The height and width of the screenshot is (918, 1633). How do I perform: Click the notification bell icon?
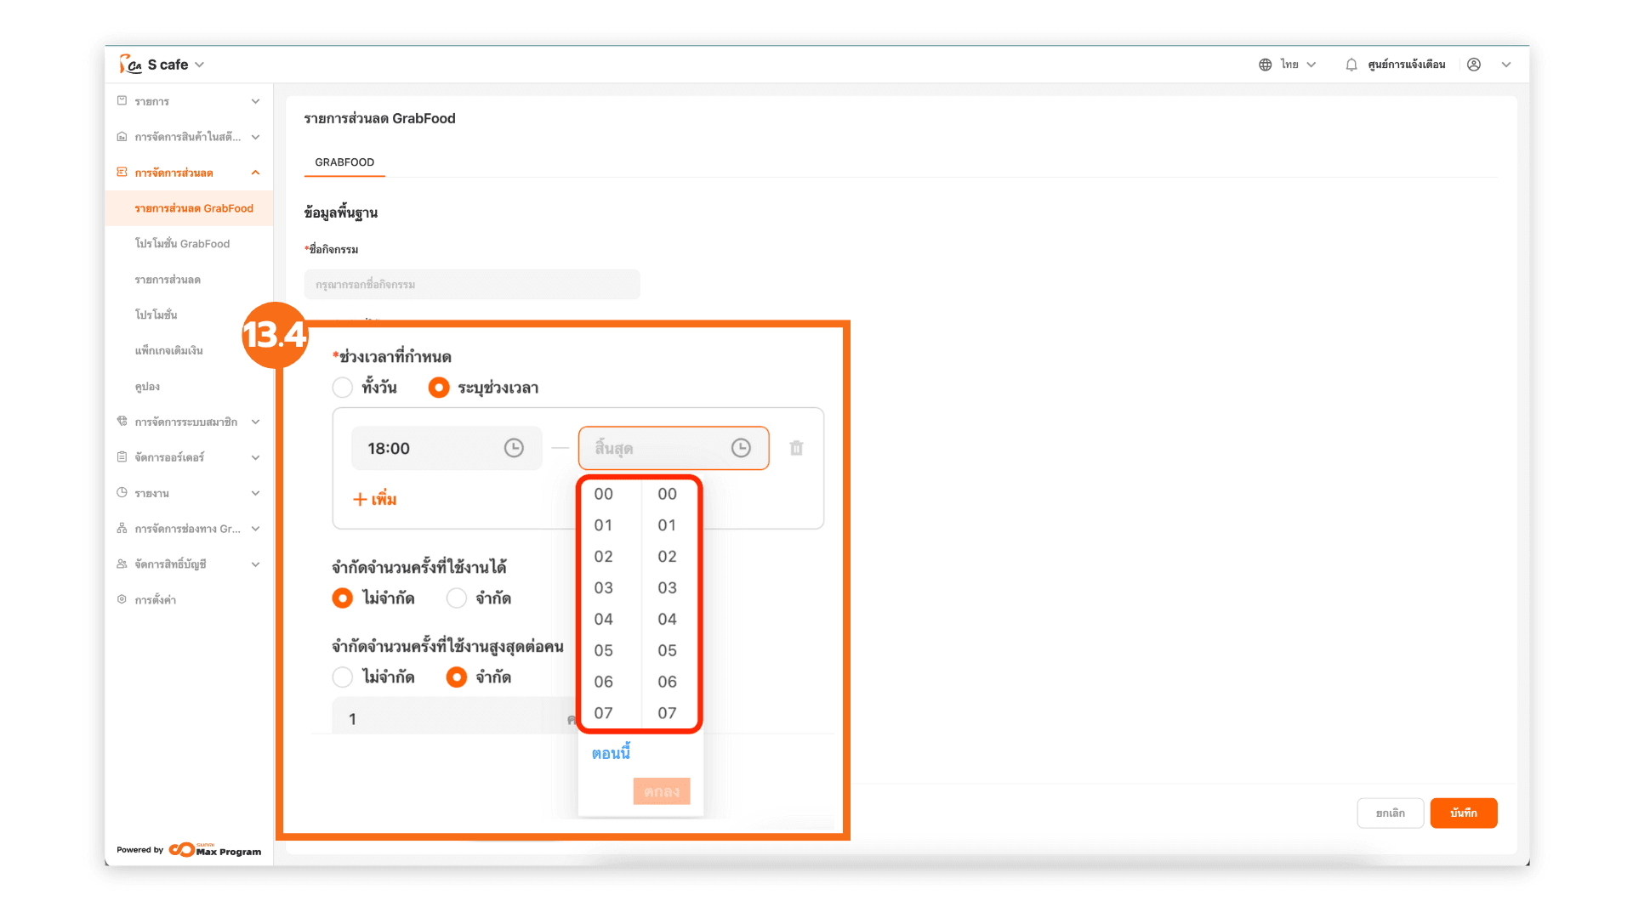coord(1351,65)
